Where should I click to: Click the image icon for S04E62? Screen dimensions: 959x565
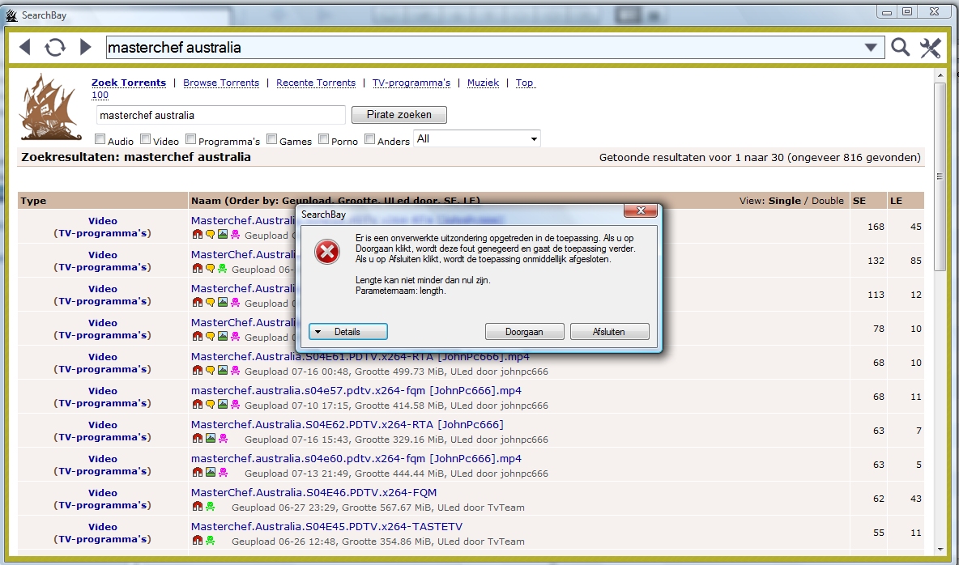(x=210, y=439)
